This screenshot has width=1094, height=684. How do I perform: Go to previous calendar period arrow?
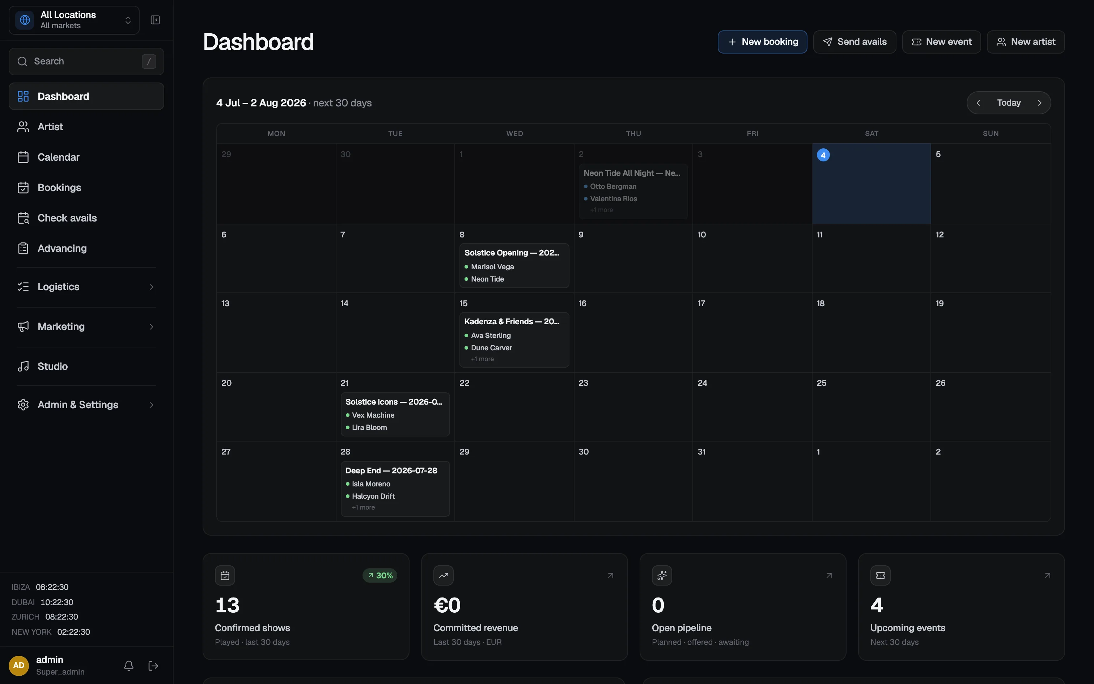[x=978, y=103]
